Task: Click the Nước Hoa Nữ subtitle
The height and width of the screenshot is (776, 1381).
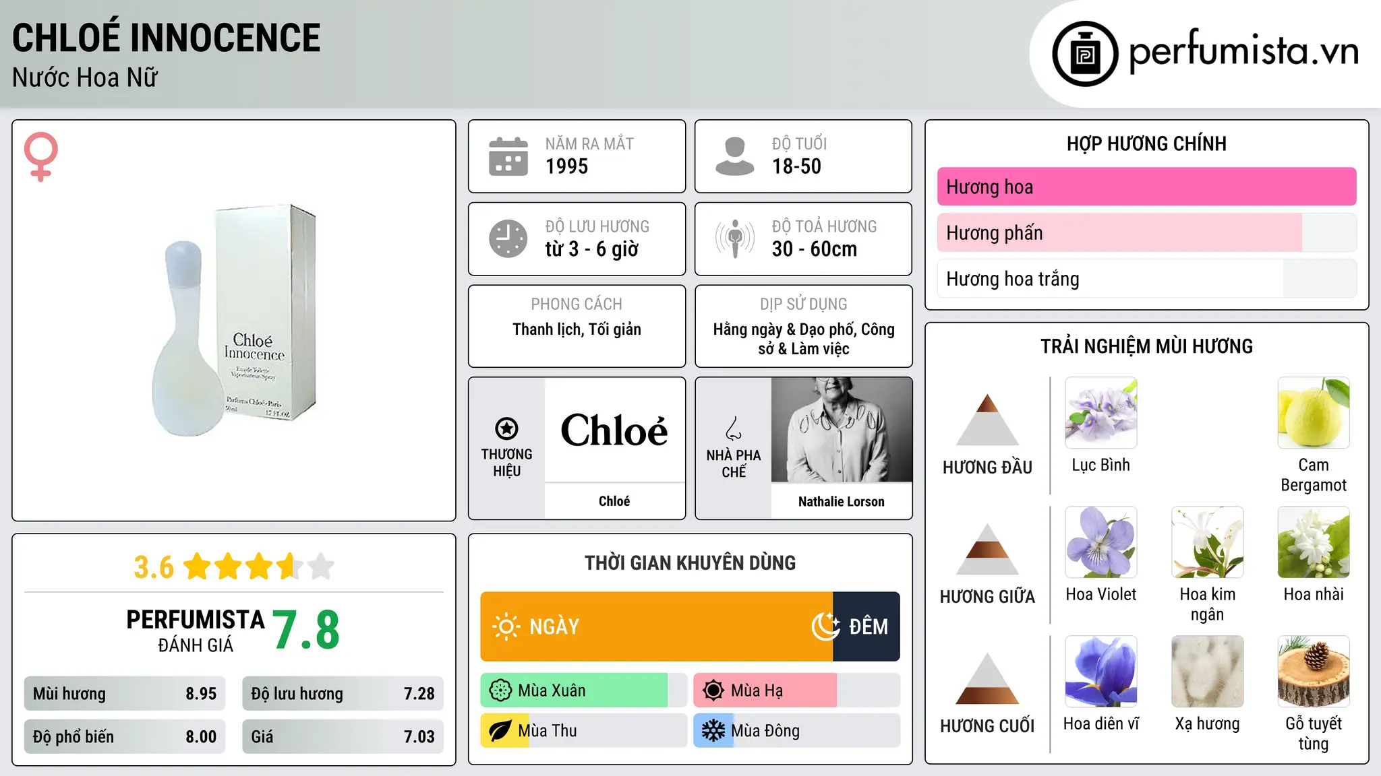Action: pyautogui.click(x=85, y=77)
